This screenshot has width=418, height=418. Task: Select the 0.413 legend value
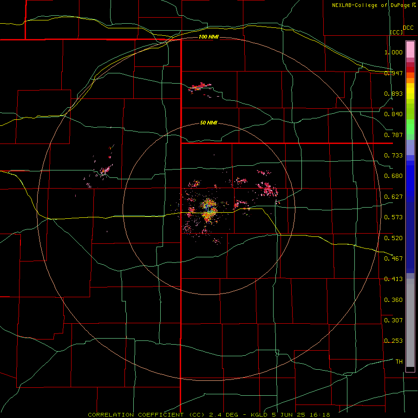point(393,279)
